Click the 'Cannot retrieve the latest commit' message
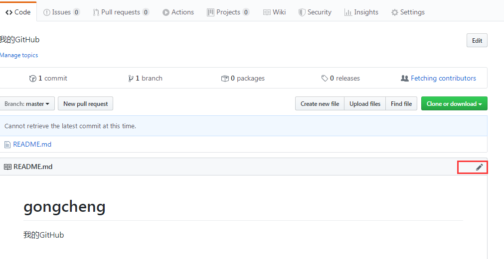Viewport: 504px width, 259px height. click(70, 126)
